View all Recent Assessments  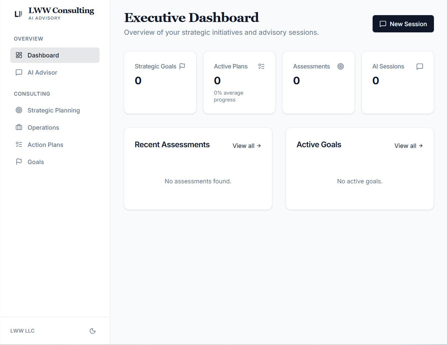click(247, 145)
